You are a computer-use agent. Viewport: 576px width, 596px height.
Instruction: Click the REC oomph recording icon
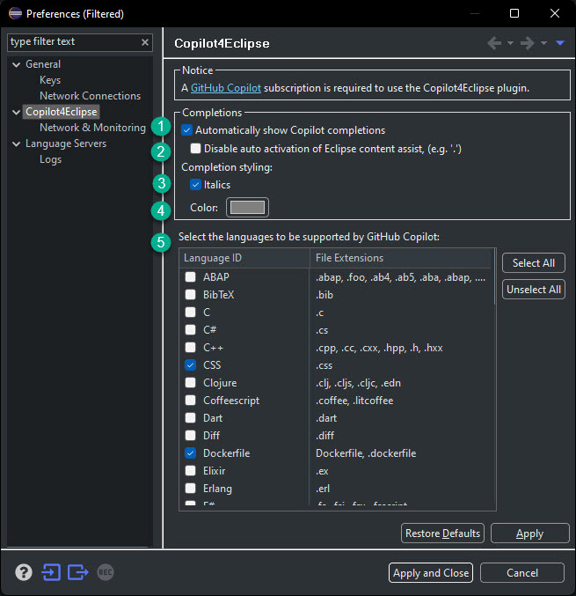point(106,572)
